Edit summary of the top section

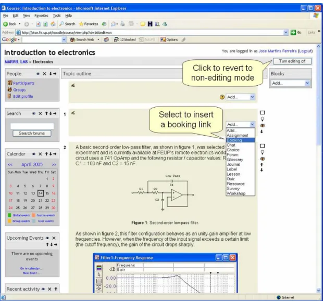[73, 85]
